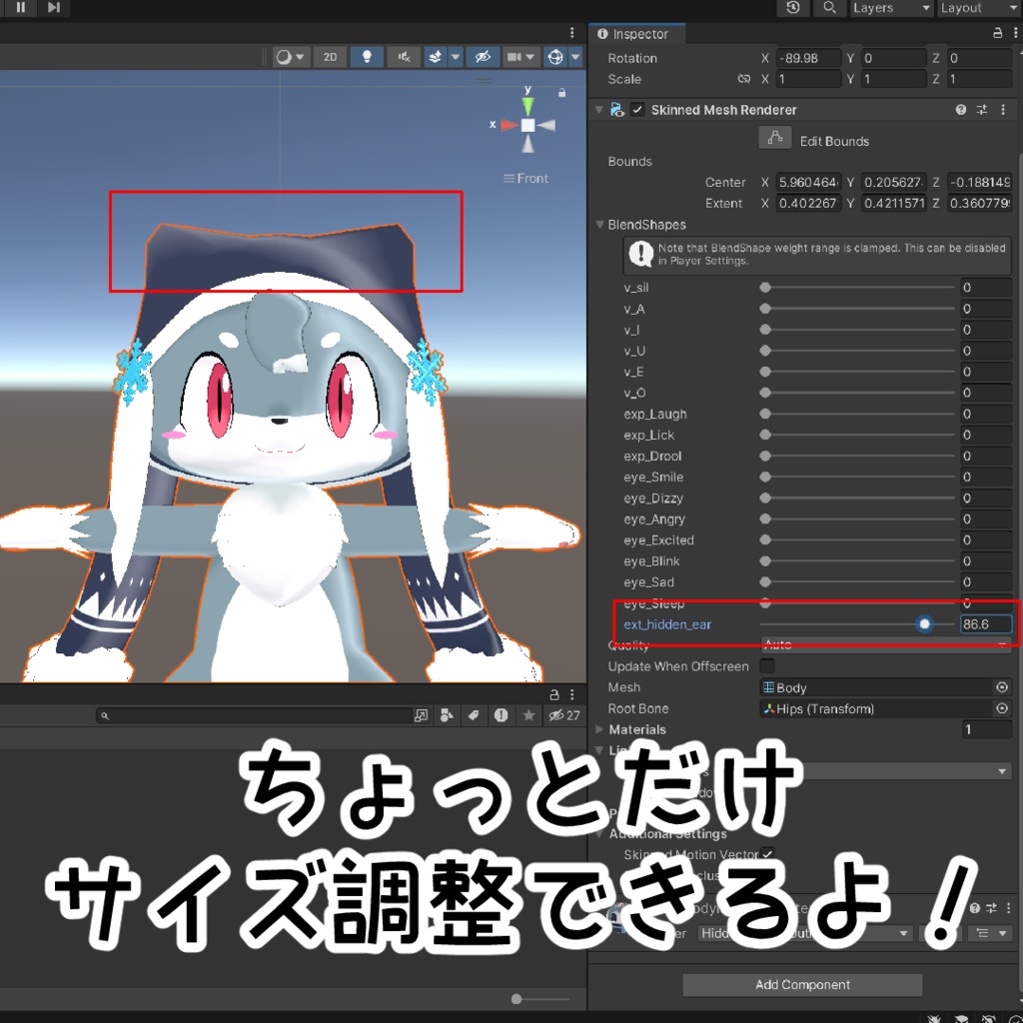Enable the Update When Offscreen checkbox

point(766,666)
